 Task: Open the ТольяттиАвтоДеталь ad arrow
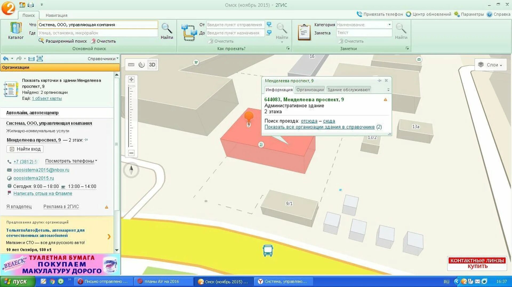point(109,236)
